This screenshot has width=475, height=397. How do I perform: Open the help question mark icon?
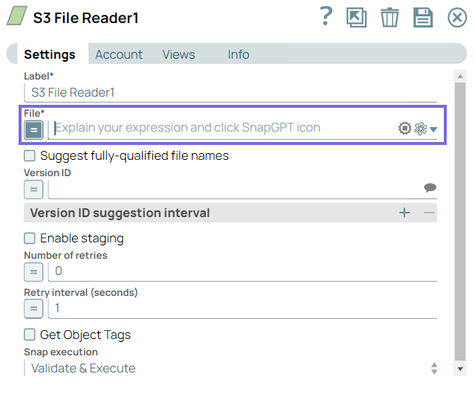pyautogui.click(x=326, y=17)
